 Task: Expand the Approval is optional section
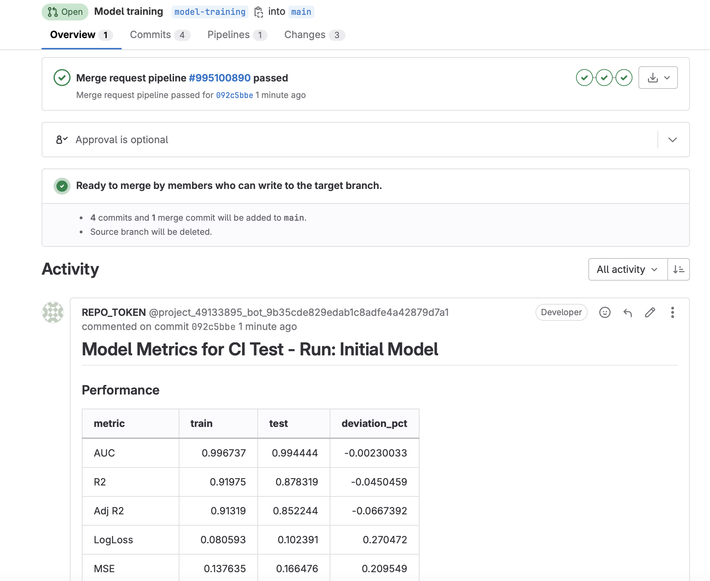pos(672,140)
